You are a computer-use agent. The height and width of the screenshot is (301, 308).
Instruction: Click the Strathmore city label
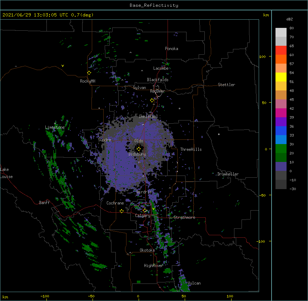184,217
